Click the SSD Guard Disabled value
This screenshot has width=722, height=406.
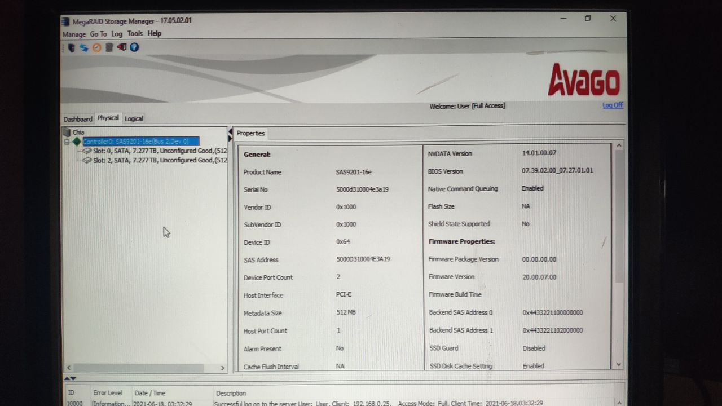tap(534, 348)
